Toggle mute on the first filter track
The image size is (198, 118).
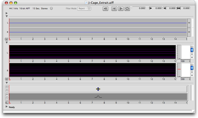(7, 87)
